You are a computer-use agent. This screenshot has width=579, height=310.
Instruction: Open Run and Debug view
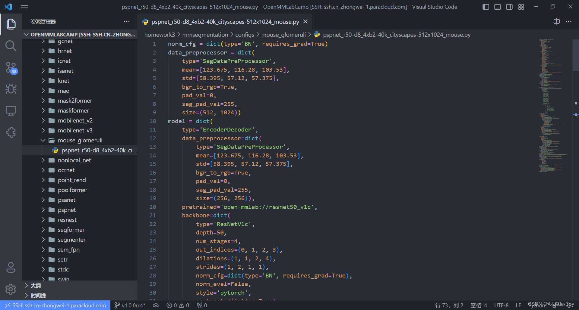[x=11, y=89]
